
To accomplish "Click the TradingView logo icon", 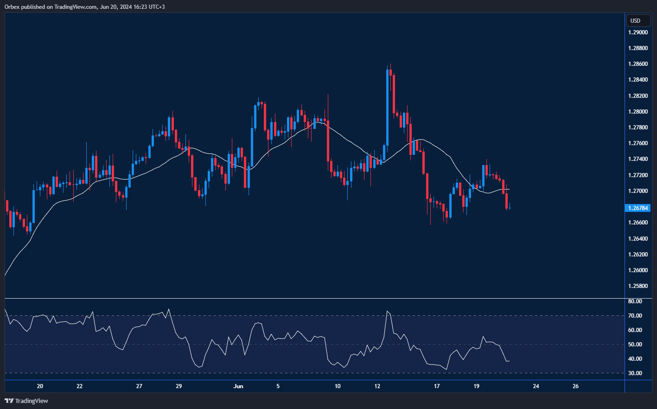I will tap(9, 401).
